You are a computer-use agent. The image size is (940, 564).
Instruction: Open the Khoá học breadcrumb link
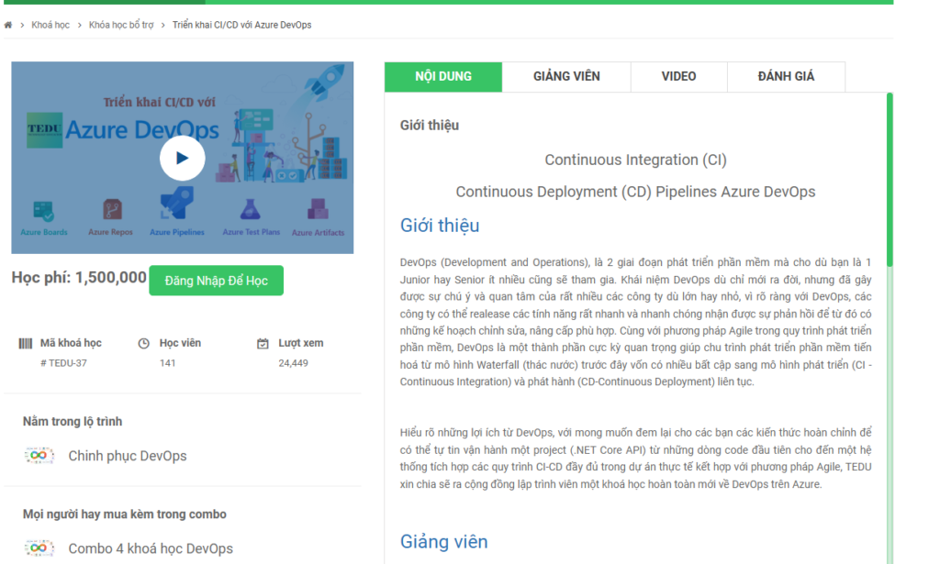point(50,25)
